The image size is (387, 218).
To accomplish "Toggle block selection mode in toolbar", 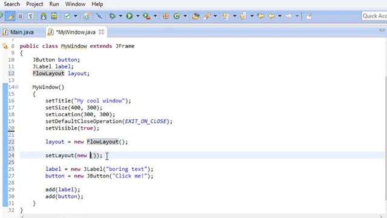I will (21, 16).
